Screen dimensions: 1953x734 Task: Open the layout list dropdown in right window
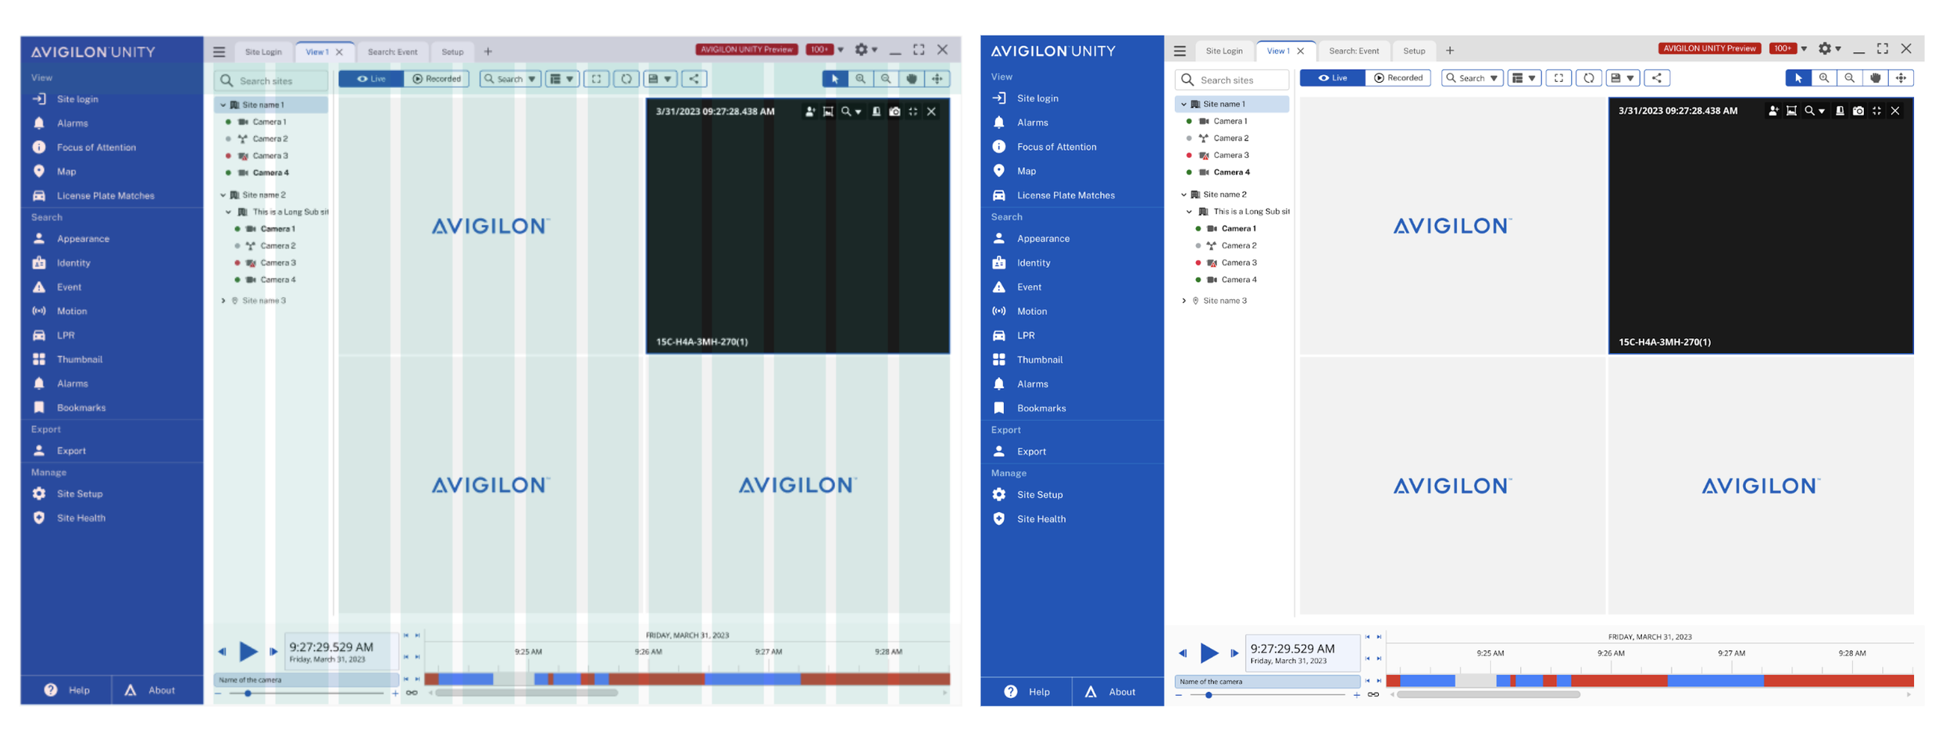tap(1524, 78)
